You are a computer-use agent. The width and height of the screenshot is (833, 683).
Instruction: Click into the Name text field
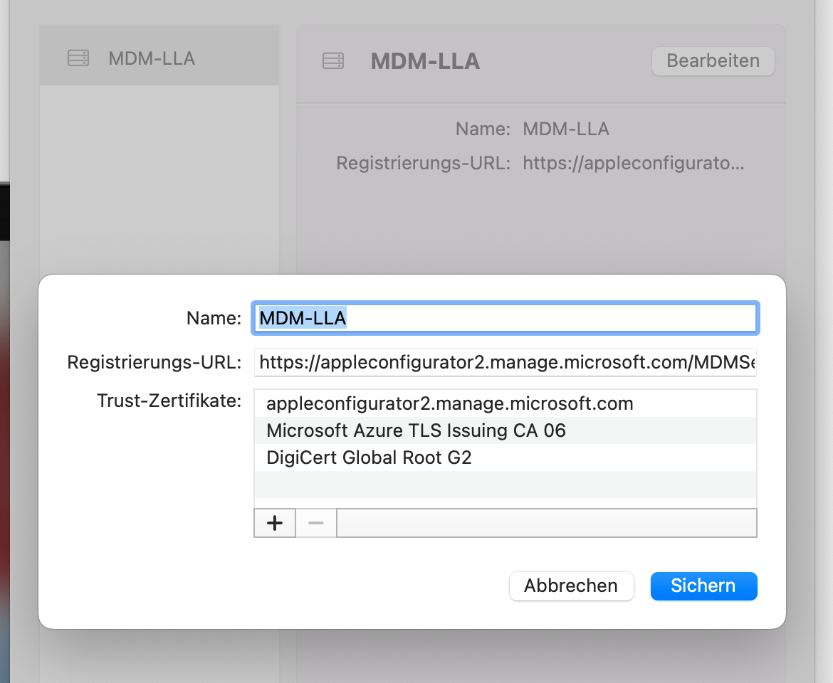[x=504, y=318]
